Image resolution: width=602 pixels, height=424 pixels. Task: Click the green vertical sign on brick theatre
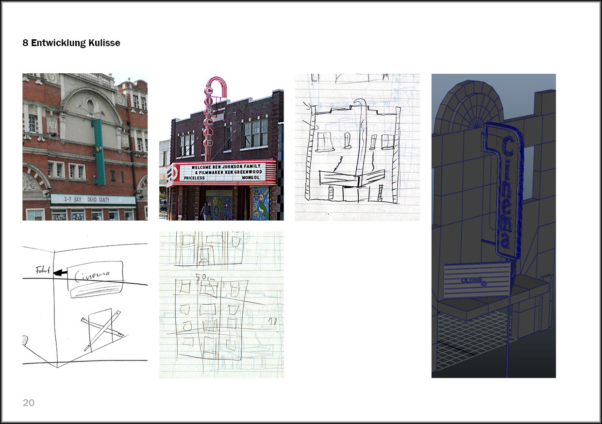(x=99, y=153)
